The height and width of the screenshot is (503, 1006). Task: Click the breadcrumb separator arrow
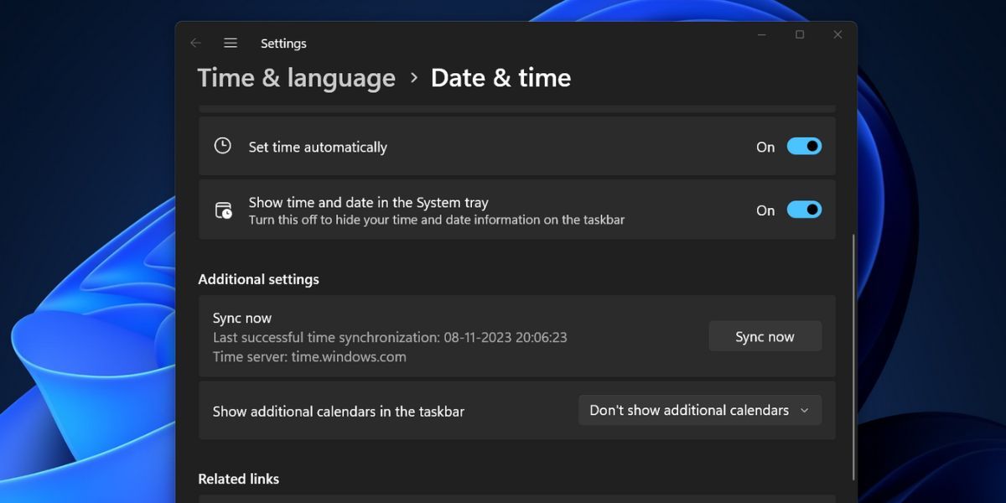pyautogui.click(x=412, y=77)
